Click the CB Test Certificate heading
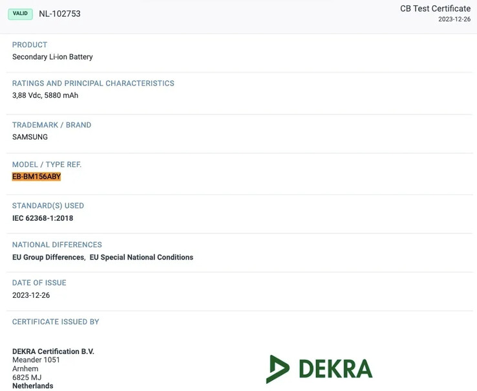The height and width of the screenshot is (391, 477). pos(435,8)
